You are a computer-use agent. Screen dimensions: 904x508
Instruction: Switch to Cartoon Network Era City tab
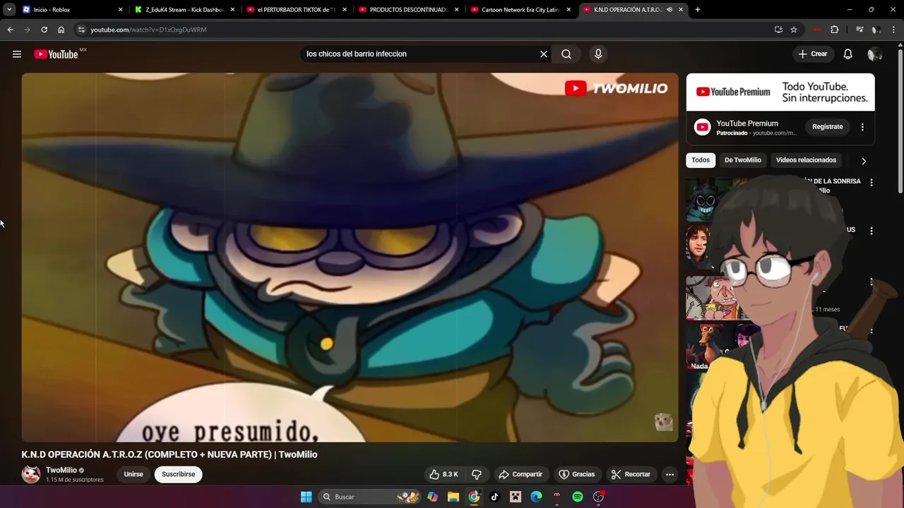pyautogui.click(x=519, y=10)
